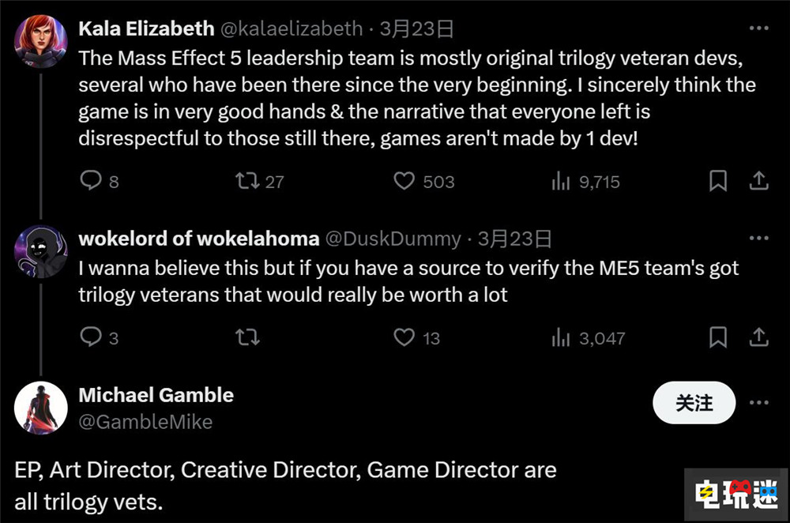Like Kala Elizabeth's tweet with 503 likes

(x=404, y=182)
